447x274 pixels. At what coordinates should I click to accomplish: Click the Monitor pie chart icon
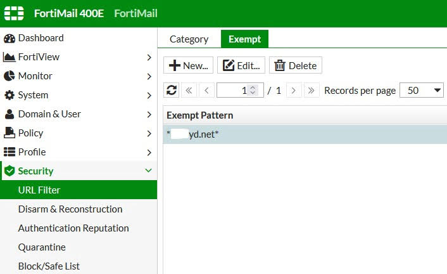(9, 76)
